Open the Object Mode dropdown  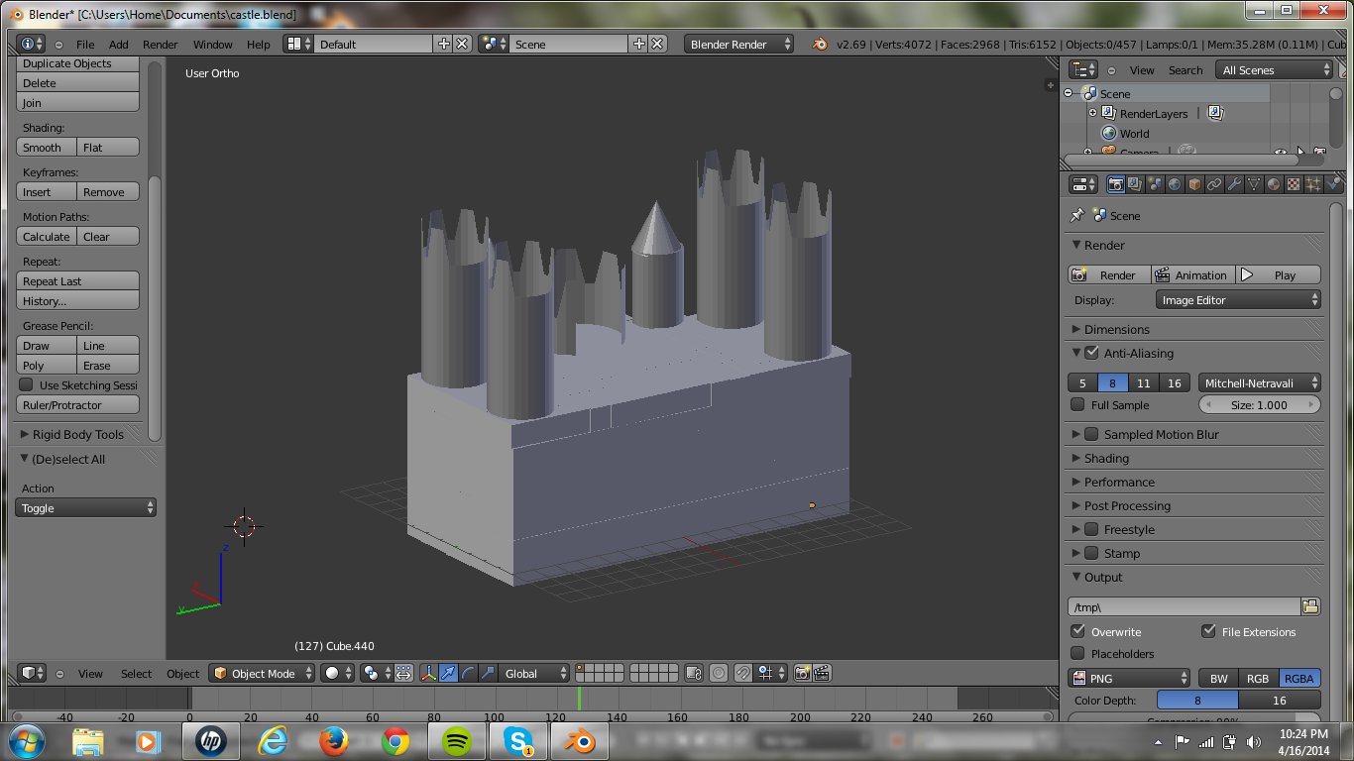point(262,673)
